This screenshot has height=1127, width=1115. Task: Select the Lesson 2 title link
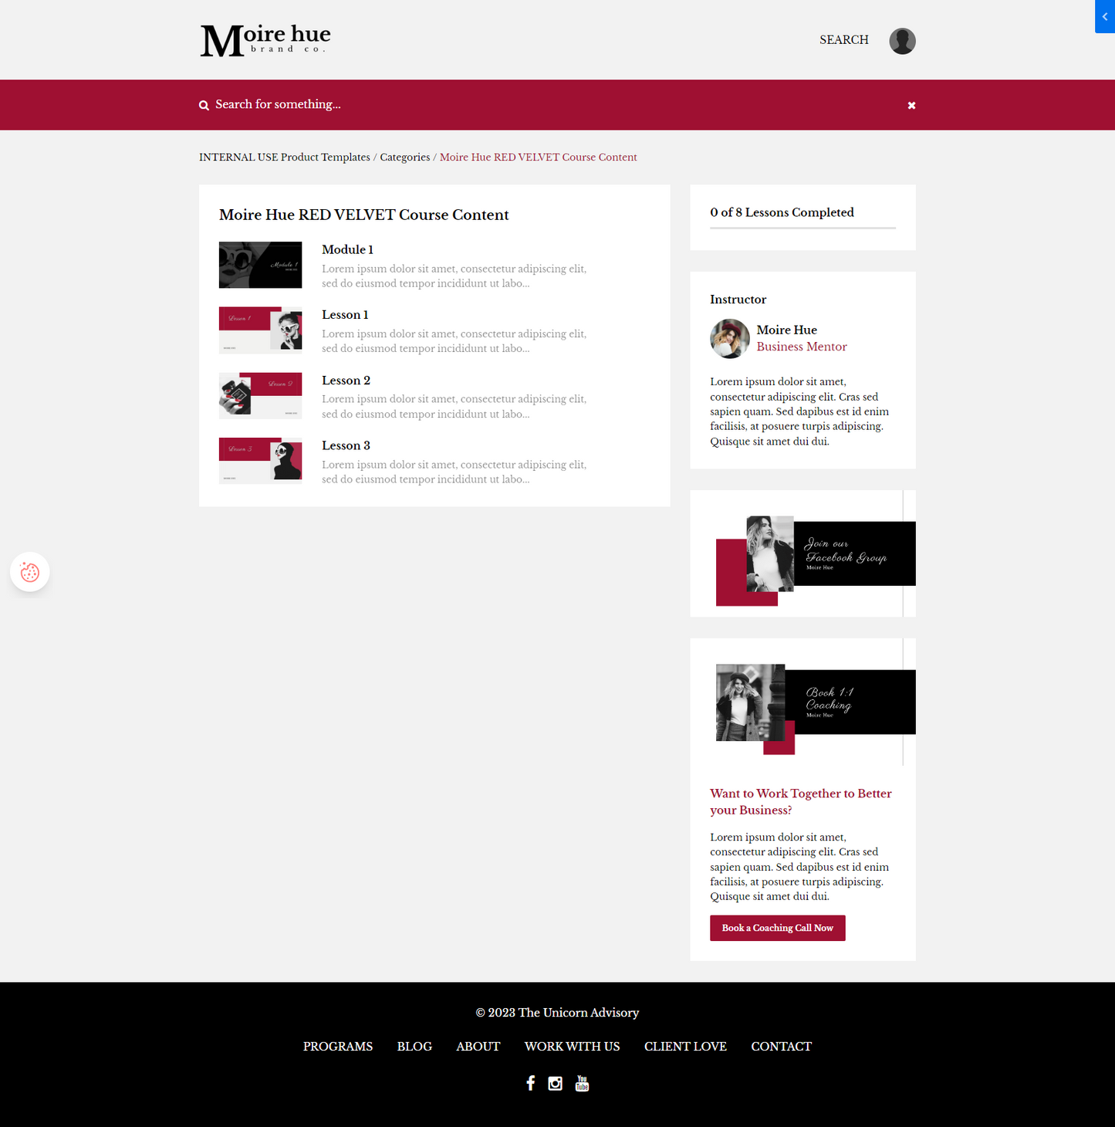coord(346,381)
